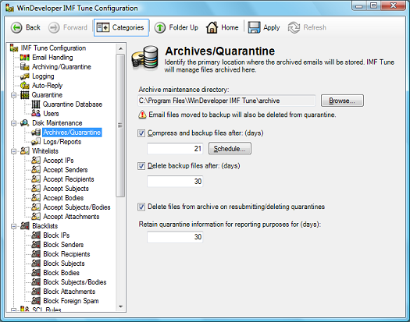Click the Disk Maintenance magnifier icon
This screenshot has width=410, height=322.
tap(25, 123)
